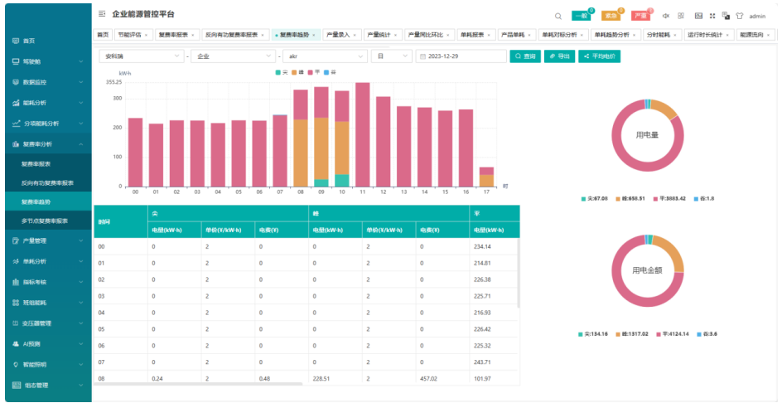782x403 pixels.
Task: Toggle the 尖 series in chart legend
Action: 281,73
